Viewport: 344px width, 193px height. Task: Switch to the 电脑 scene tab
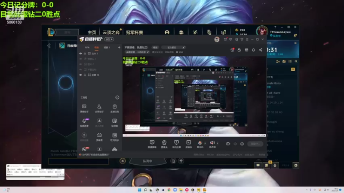click(96, 48)
